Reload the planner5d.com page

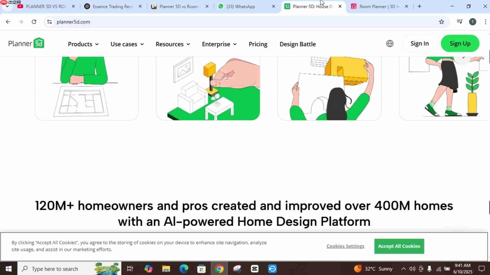click(34, 22)
